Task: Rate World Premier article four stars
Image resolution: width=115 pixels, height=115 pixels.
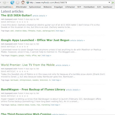Action: tap(25, 71)
